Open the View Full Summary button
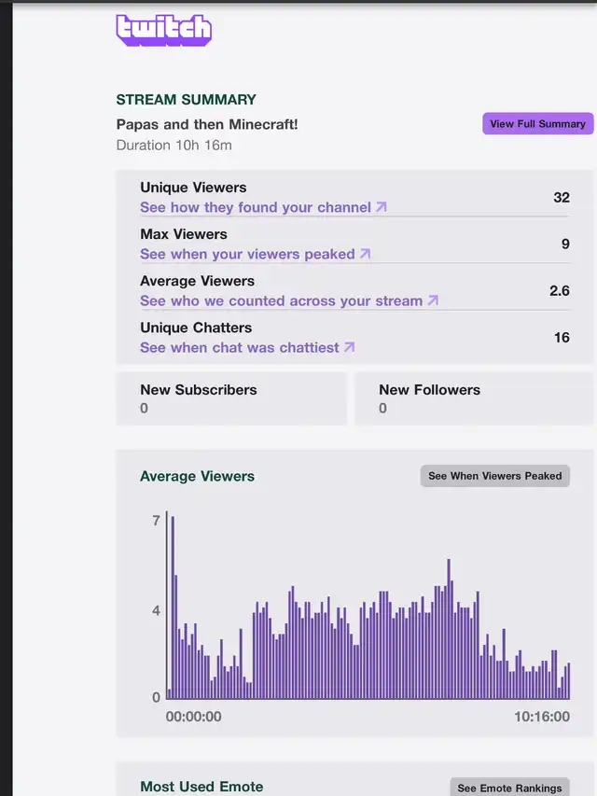 coord(537,123)
